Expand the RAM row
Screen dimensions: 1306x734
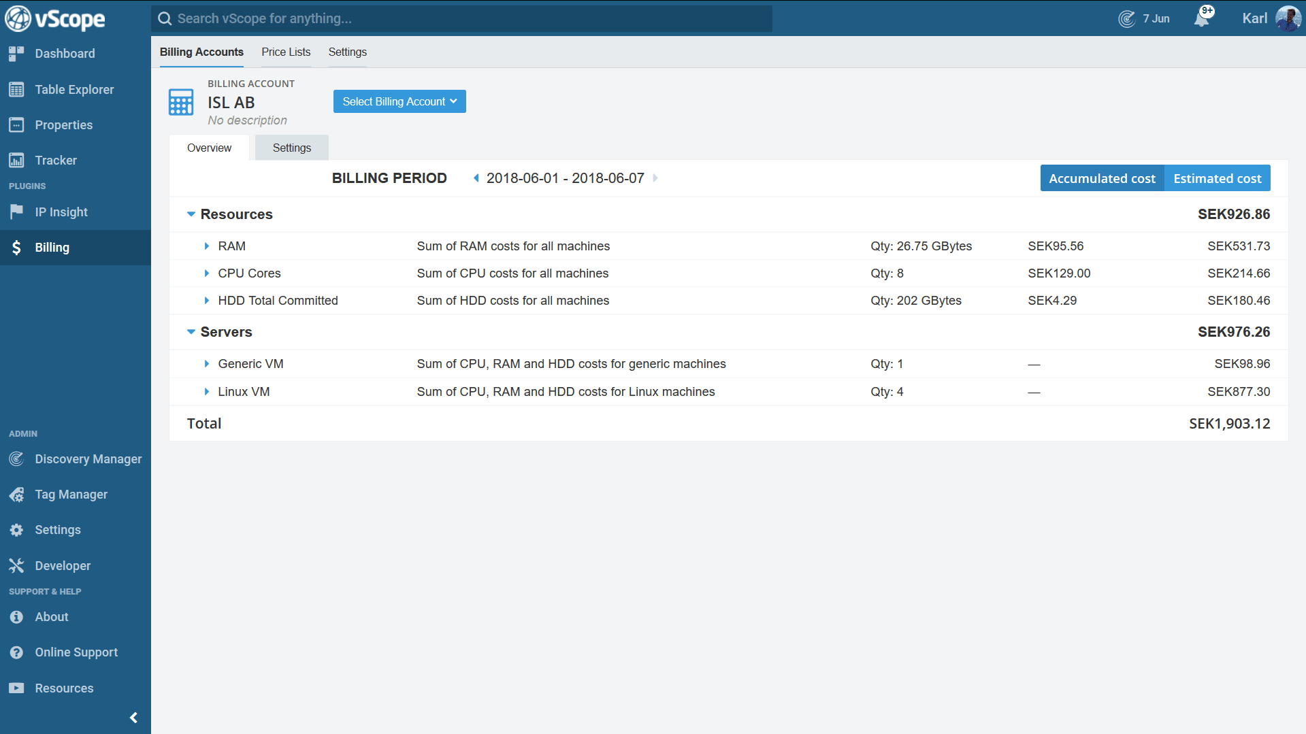(207, 246)
